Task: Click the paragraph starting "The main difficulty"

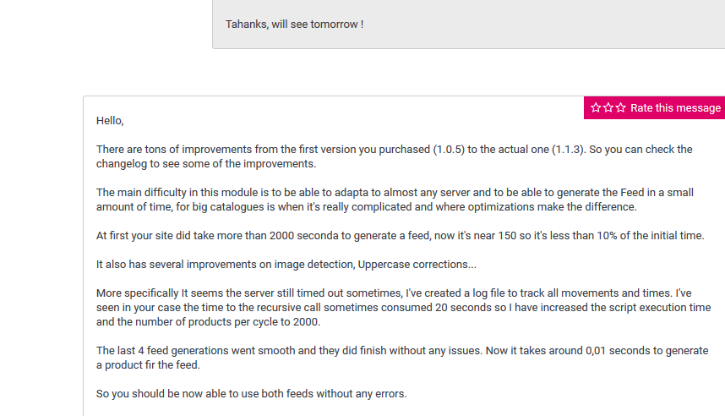Action: tap(395, 200)
